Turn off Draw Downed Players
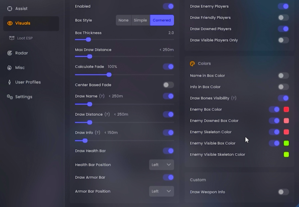Viewport: 299px width, 207px height. (x=283, y=29)
